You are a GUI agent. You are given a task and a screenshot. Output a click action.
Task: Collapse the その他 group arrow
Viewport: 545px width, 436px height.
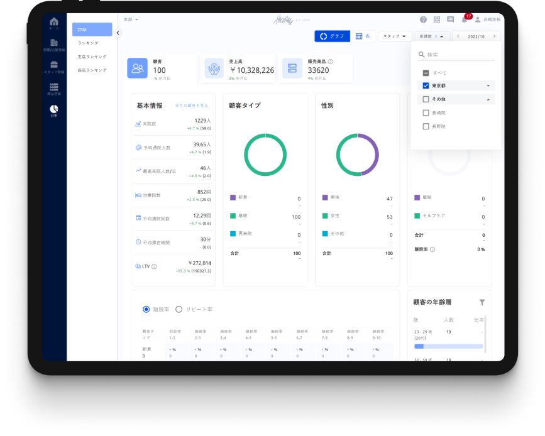[x=488, y=99]
